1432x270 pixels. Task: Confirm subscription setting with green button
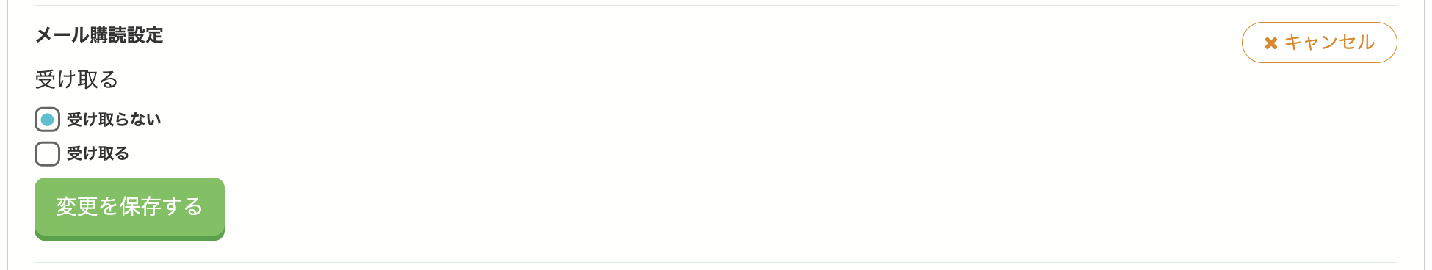[x=129, y=208]
